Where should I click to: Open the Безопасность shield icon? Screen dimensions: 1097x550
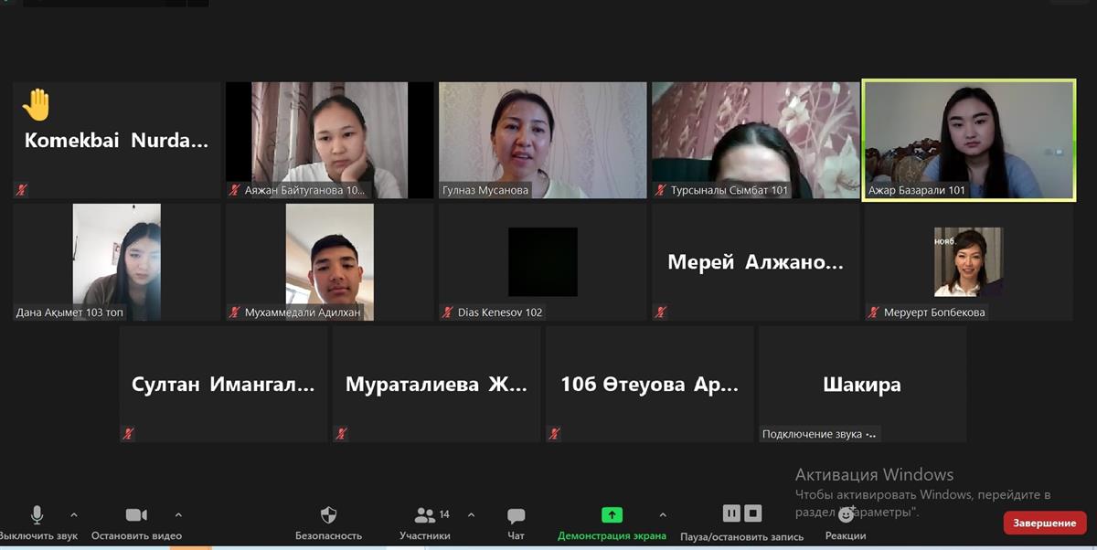(x=329, y=516)
